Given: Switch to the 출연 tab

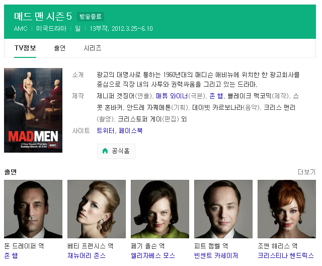Looking at the screenshot, I should [60, 48].
